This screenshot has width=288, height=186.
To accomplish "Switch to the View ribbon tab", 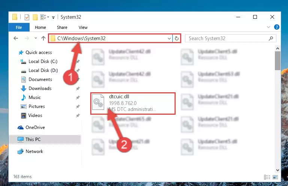I will 83,27.
